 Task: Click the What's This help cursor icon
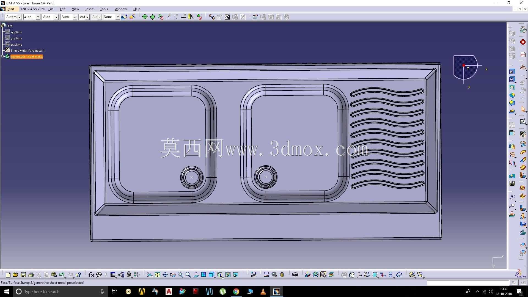tap(78, 274)
